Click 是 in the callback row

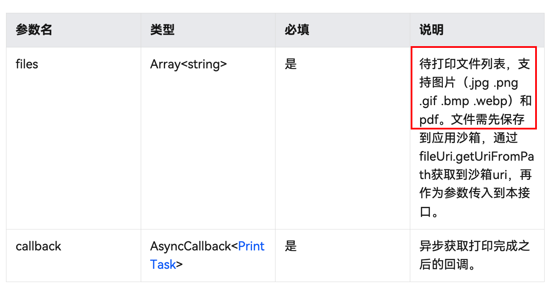pos(291,247)
